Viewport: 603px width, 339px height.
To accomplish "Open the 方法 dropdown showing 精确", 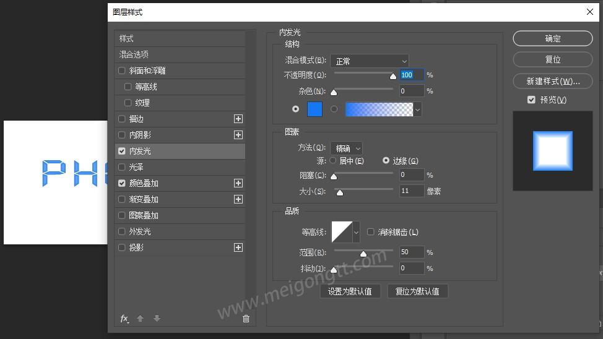I will tap(346, 148).
